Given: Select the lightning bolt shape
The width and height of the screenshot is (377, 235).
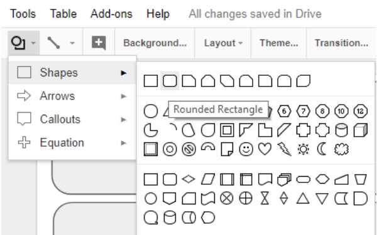Looking at the screenshot, I should click(x=284, y=149).
